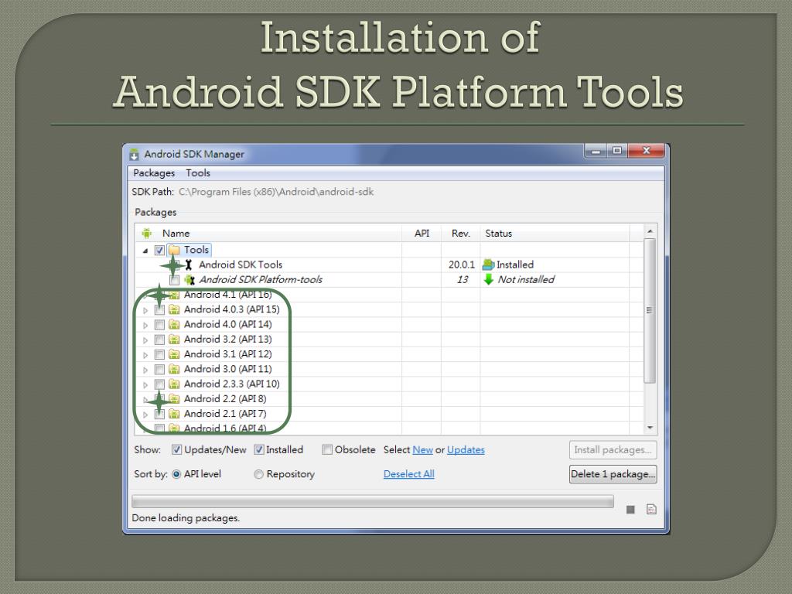792x594 pixels.
Task: Minimize the Android SDK Manager window
Action: coord(596,151)
